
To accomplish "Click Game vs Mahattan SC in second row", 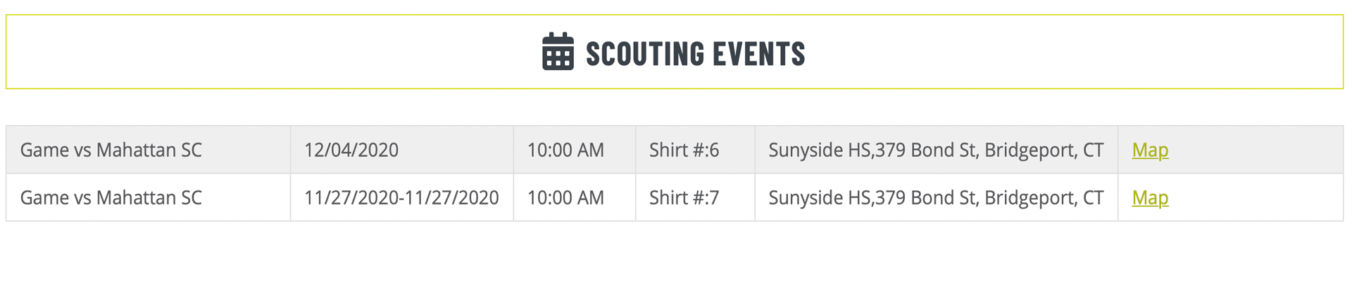I will click(111, 197).
